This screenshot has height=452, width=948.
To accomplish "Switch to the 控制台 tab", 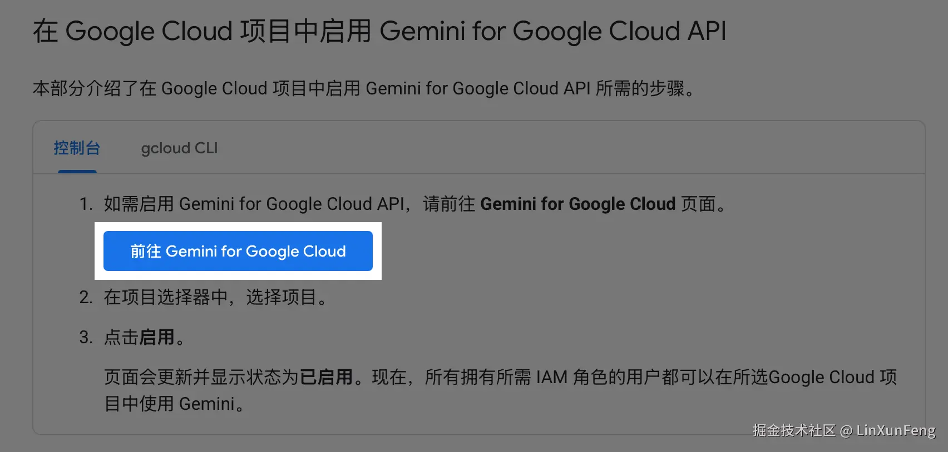I will coord(77,148).
